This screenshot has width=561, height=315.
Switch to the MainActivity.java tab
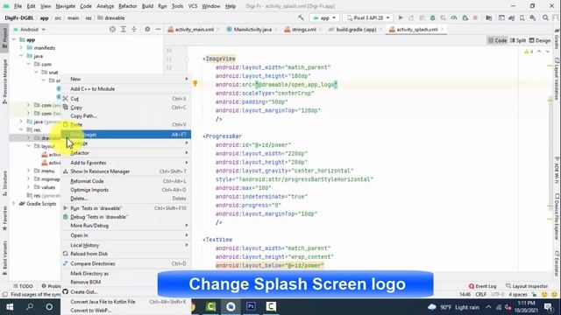(x=249, y=29)
